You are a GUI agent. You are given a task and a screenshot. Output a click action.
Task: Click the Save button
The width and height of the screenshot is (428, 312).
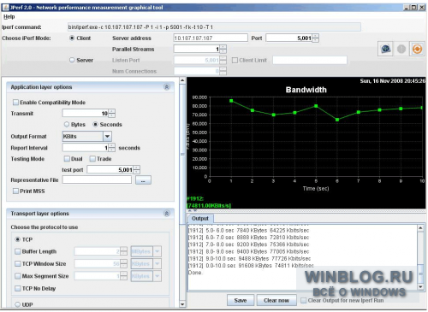coord(241,300)
